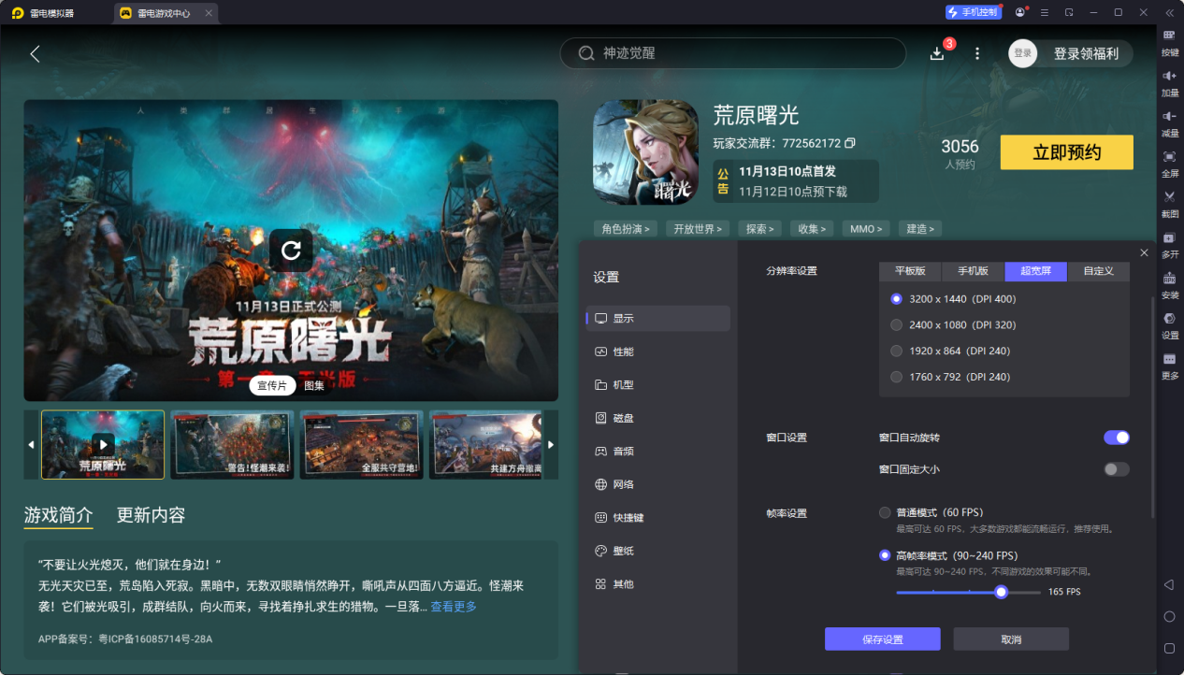Viewport: 1184px width, 675px height.
Task: Click 保存设置 to save display settings
Action: pyautogui.click(x=881, y=639)
